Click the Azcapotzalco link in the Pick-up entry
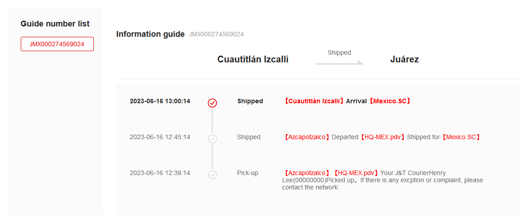 [307, 173]
